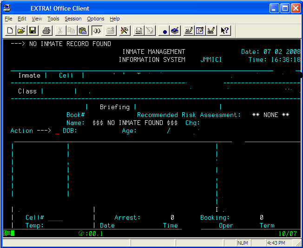303x248 pixels.
Task: Click the Print icon in toolbar
Action: tap(46, 31)
